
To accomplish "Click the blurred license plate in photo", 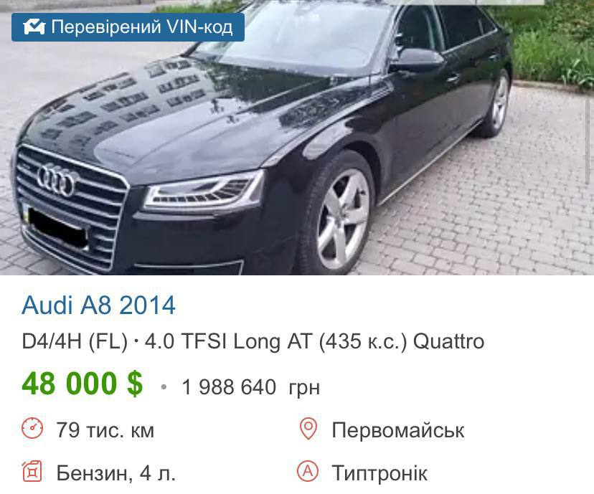I will [57, 227].
